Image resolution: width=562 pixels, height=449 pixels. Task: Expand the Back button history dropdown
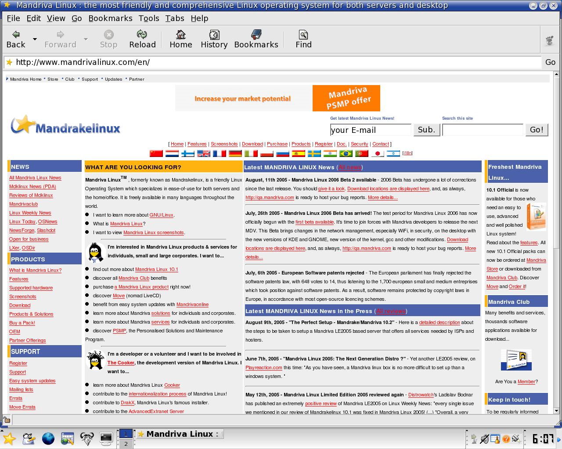click(x=35, y=39)
